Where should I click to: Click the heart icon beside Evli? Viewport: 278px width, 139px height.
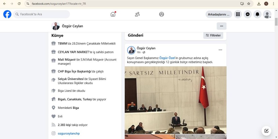click(x=53, y=116)
